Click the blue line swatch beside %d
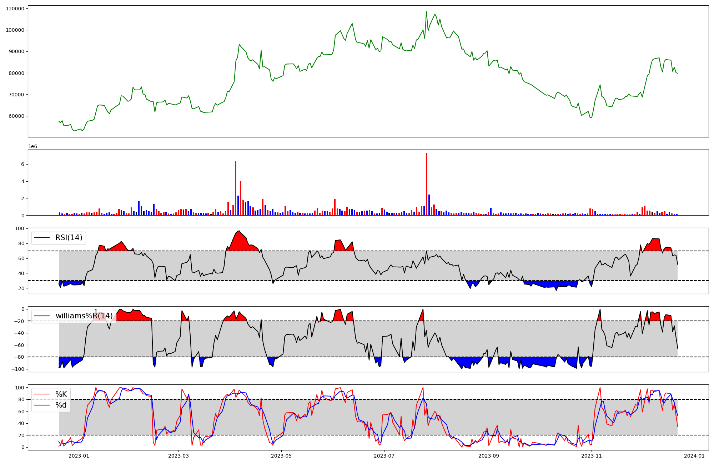This screenshot has height=464, width=714. pos(42,405)
